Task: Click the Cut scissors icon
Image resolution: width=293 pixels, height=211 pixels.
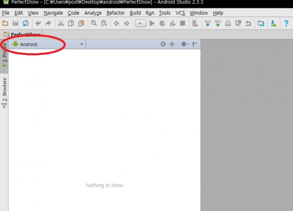Action: (x=61, y=23)
